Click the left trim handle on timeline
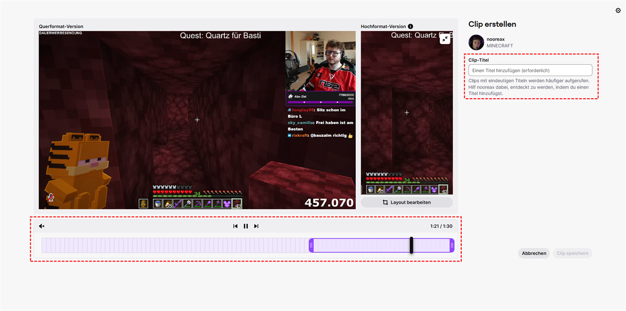Viewport: 626px width, 311px height. (x=311, y=245)
